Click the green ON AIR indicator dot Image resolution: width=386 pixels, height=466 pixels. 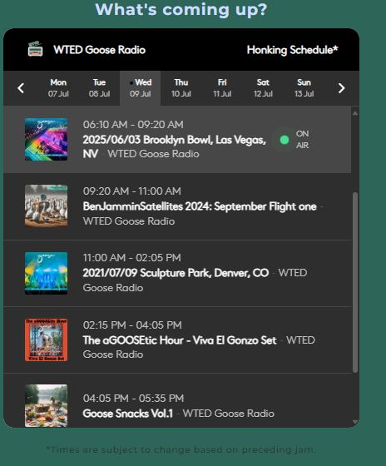tap(285, 140)
